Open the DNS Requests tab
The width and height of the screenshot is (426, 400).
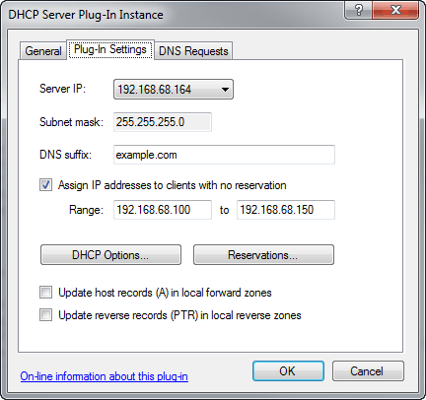tap(193, 51)
